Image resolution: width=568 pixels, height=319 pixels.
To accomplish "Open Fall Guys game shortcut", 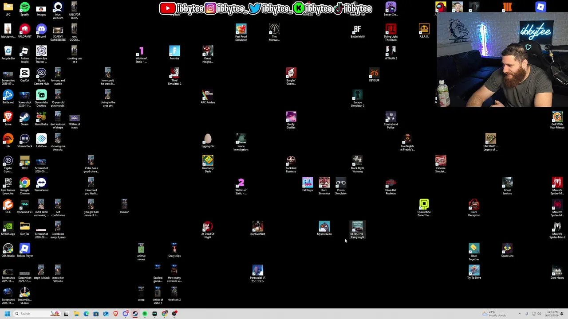I will coord(308,185).
